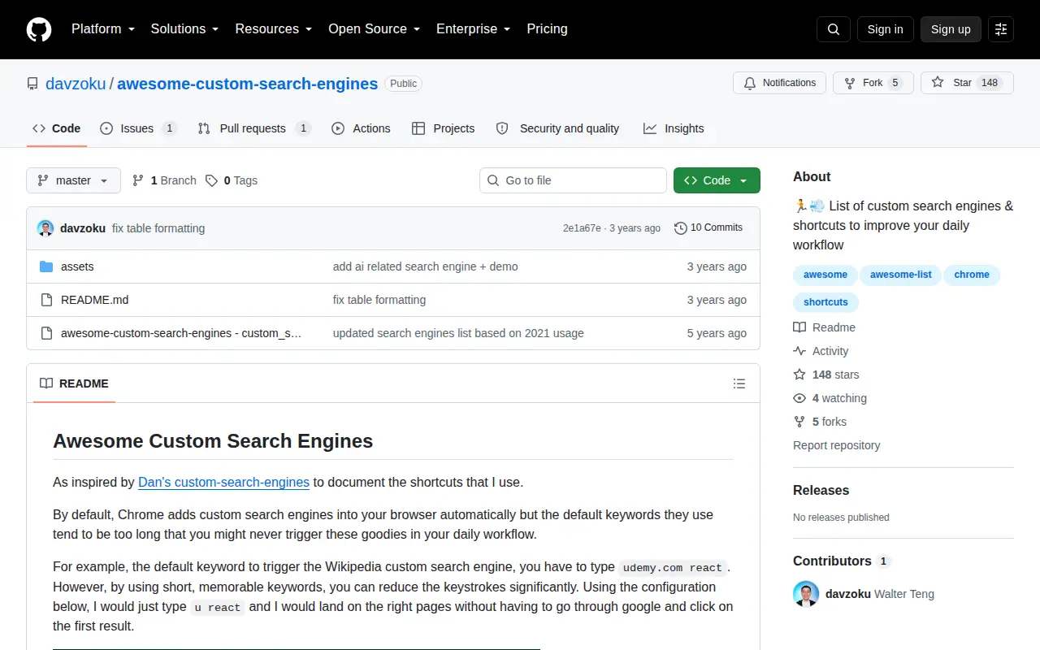The height and width of the screenshot is (650, 1040).
Task: Open commit 2e1a67e hash link
Action: (x=582, y=228)
